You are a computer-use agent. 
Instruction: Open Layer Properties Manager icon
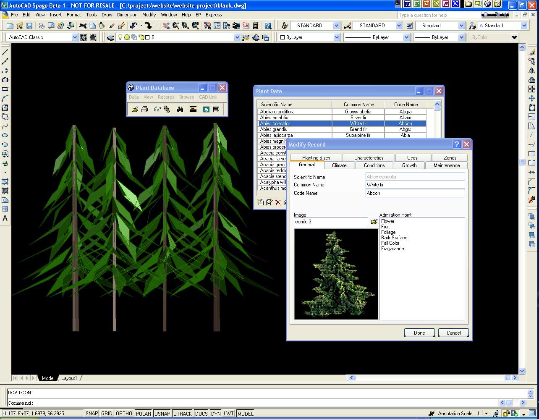coord(110,37)
